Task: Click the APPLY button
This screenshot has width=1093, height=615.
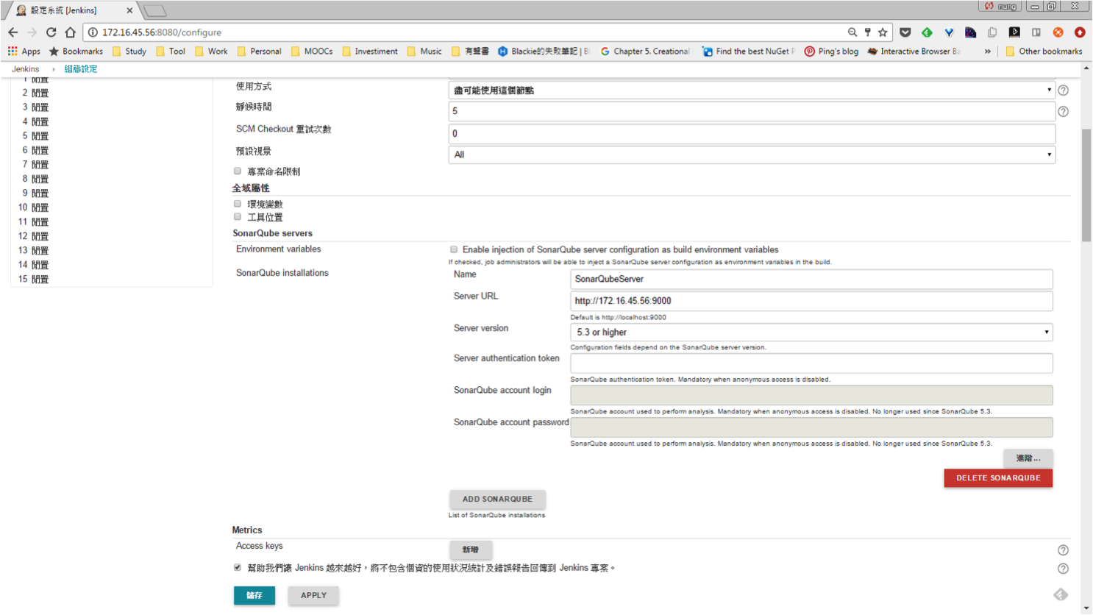Action: [x=313, y=595]
